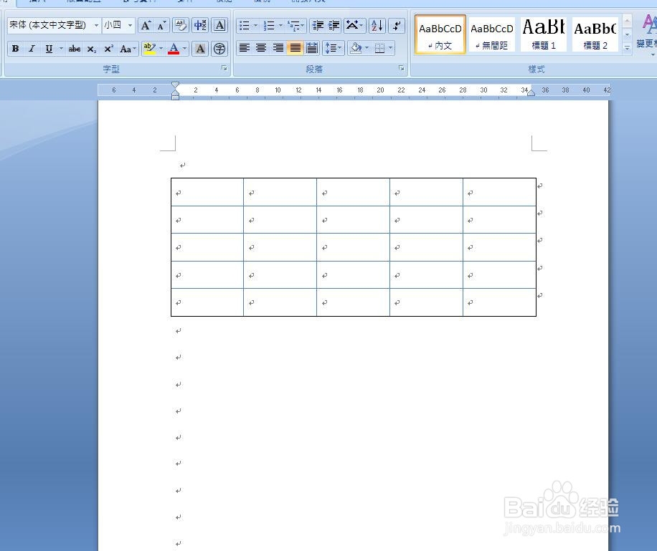Toggle superscript formatting
The height and width of the screenshot is (551, 657).
point(108,49)
